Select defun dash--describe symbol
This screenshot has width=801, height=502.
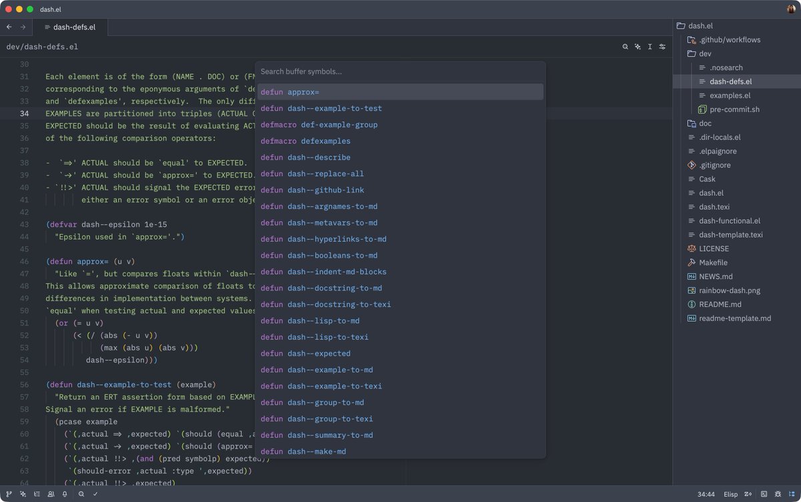(x=400, y=158)
